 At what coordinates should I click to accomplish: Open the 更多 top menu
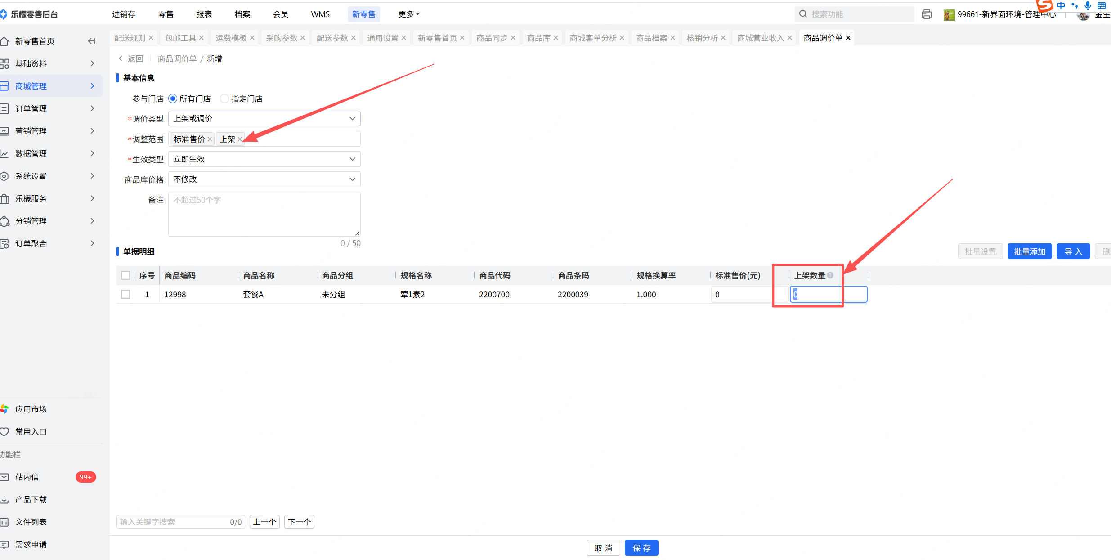408,14
